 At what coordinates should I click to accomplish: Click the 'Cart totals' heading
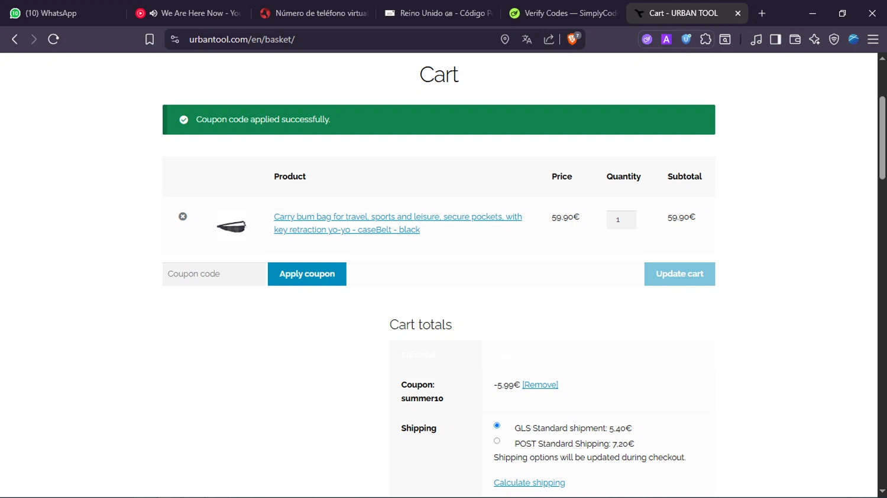click(x=420, y=324)
